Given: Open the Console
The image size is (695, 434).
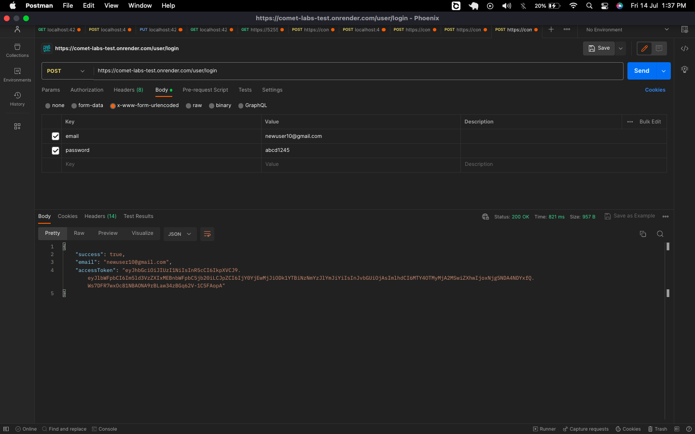Looking at the screenshot, I should [x=104, y=429].
